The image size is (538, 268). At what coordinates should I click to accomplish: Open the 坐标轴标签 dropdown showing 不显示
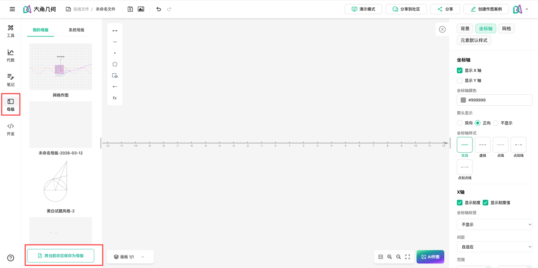pyautogui.click(x=494, y=224)
